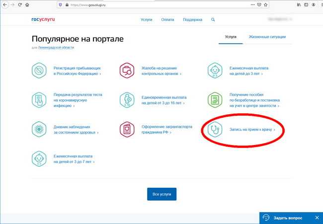323x224 pixels.
Task: Click the icon for Передача результатов теста
Action: (x=39, y=100)
